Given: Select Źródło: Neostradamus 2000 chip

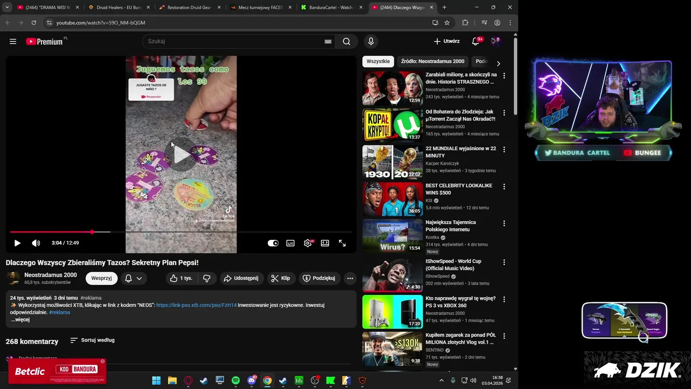Looking at the screenshot, I should 432,62.
